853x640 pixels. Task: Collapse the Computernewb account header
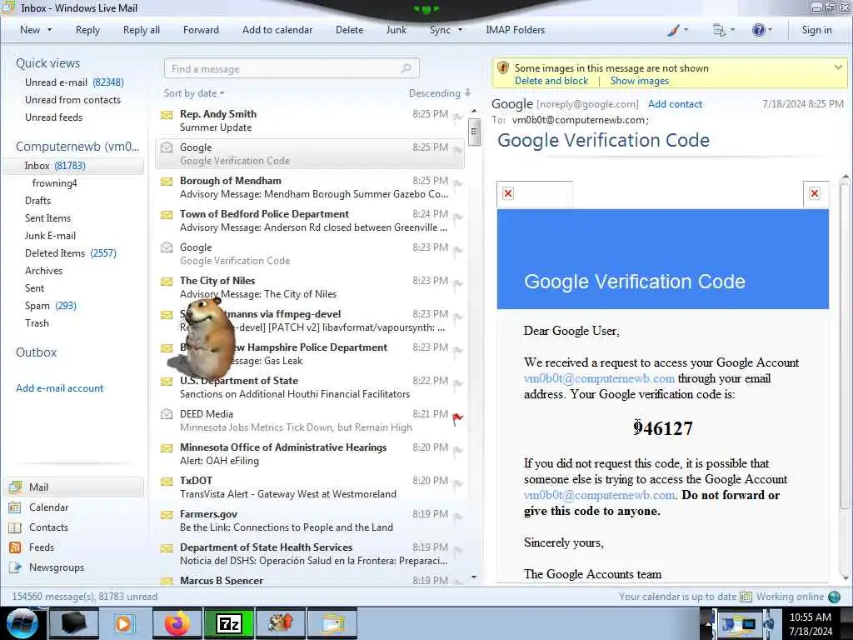point(77,147)
